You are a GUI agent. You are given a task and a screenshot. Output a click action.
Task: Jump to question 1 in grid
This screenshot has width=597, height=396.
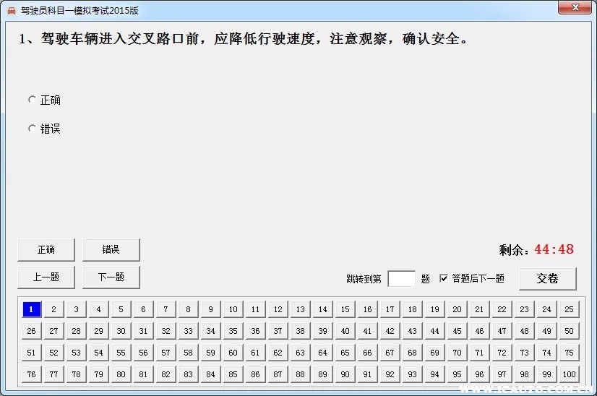31,309
